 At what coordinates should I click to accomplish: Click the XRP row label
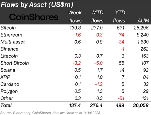6,77
